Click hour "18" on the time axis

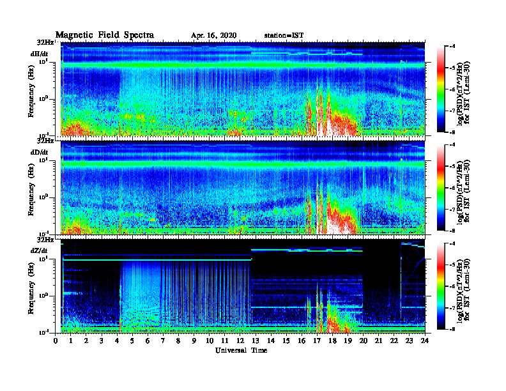pos(332,341)
